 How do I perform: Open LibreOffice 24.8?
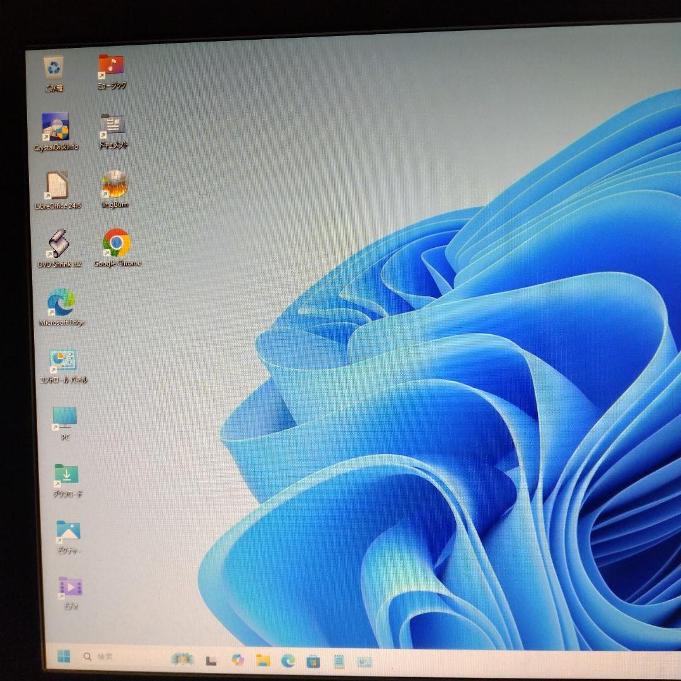coord(58,186)
